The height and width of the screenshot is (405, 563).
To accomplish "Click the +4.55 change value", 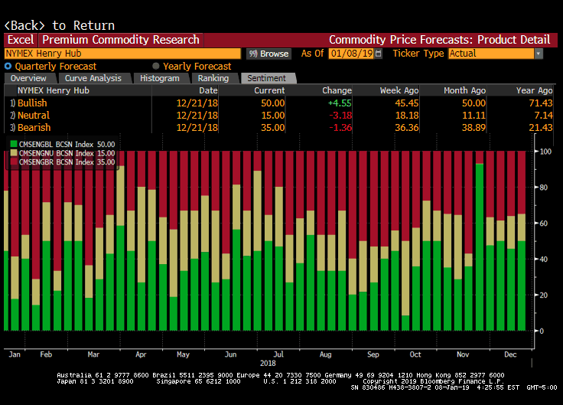I will (340, 103).
